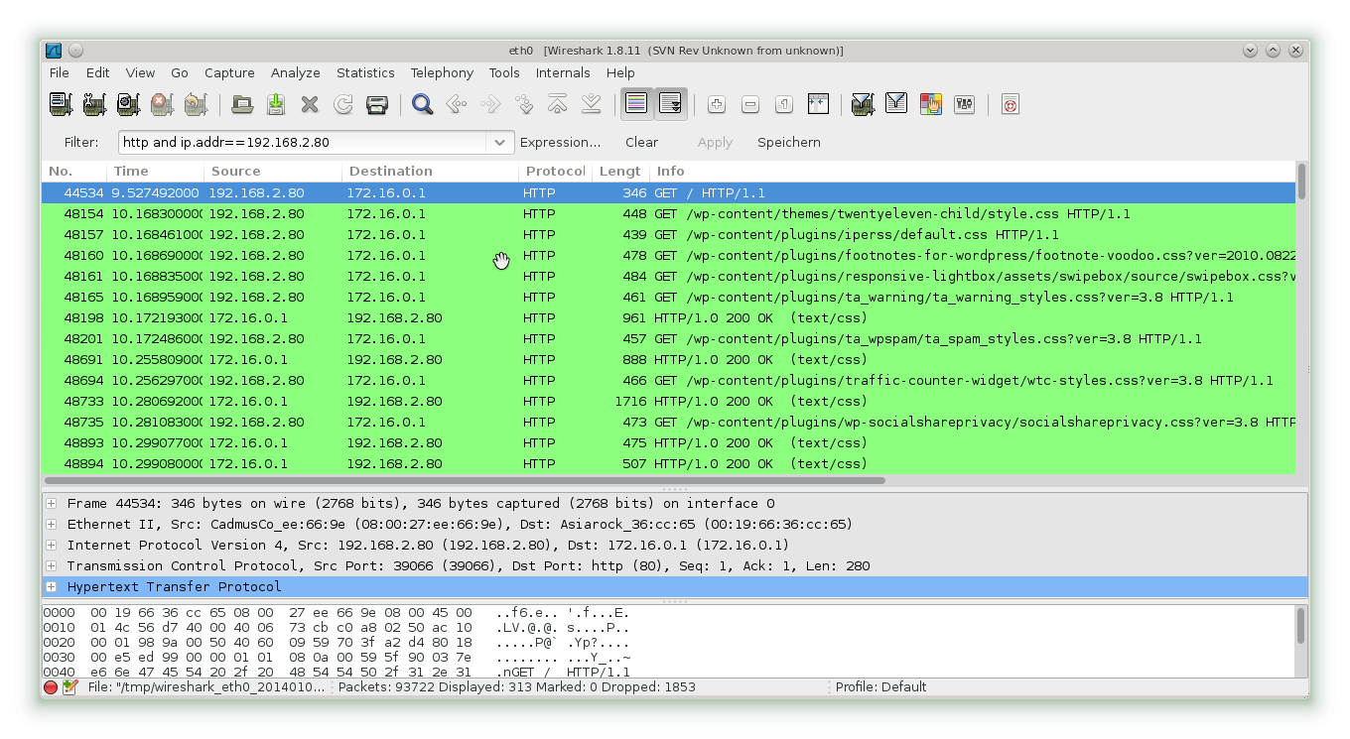Image resolution: width=1350 pixels, height=739 pixels.
Task: Open the filter history dropdown arrow
Action: (500, 142)
